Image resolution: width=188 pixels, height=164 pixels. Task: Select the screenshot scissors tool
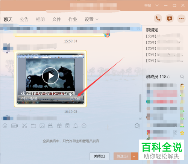tap(24, 126)
